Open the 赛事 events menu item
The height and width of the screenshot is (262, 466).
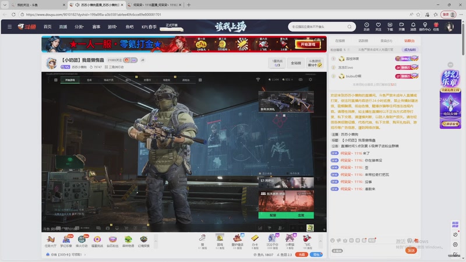pos(96,27)
